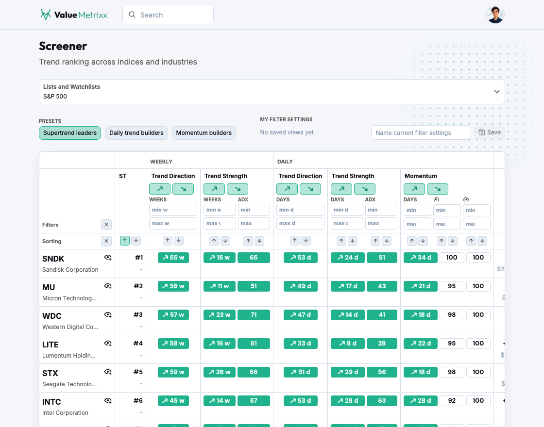Screen dimensions: 544x427
Task: Click daily Trend Strength ADX max field
Action: (x=381, y=224)
